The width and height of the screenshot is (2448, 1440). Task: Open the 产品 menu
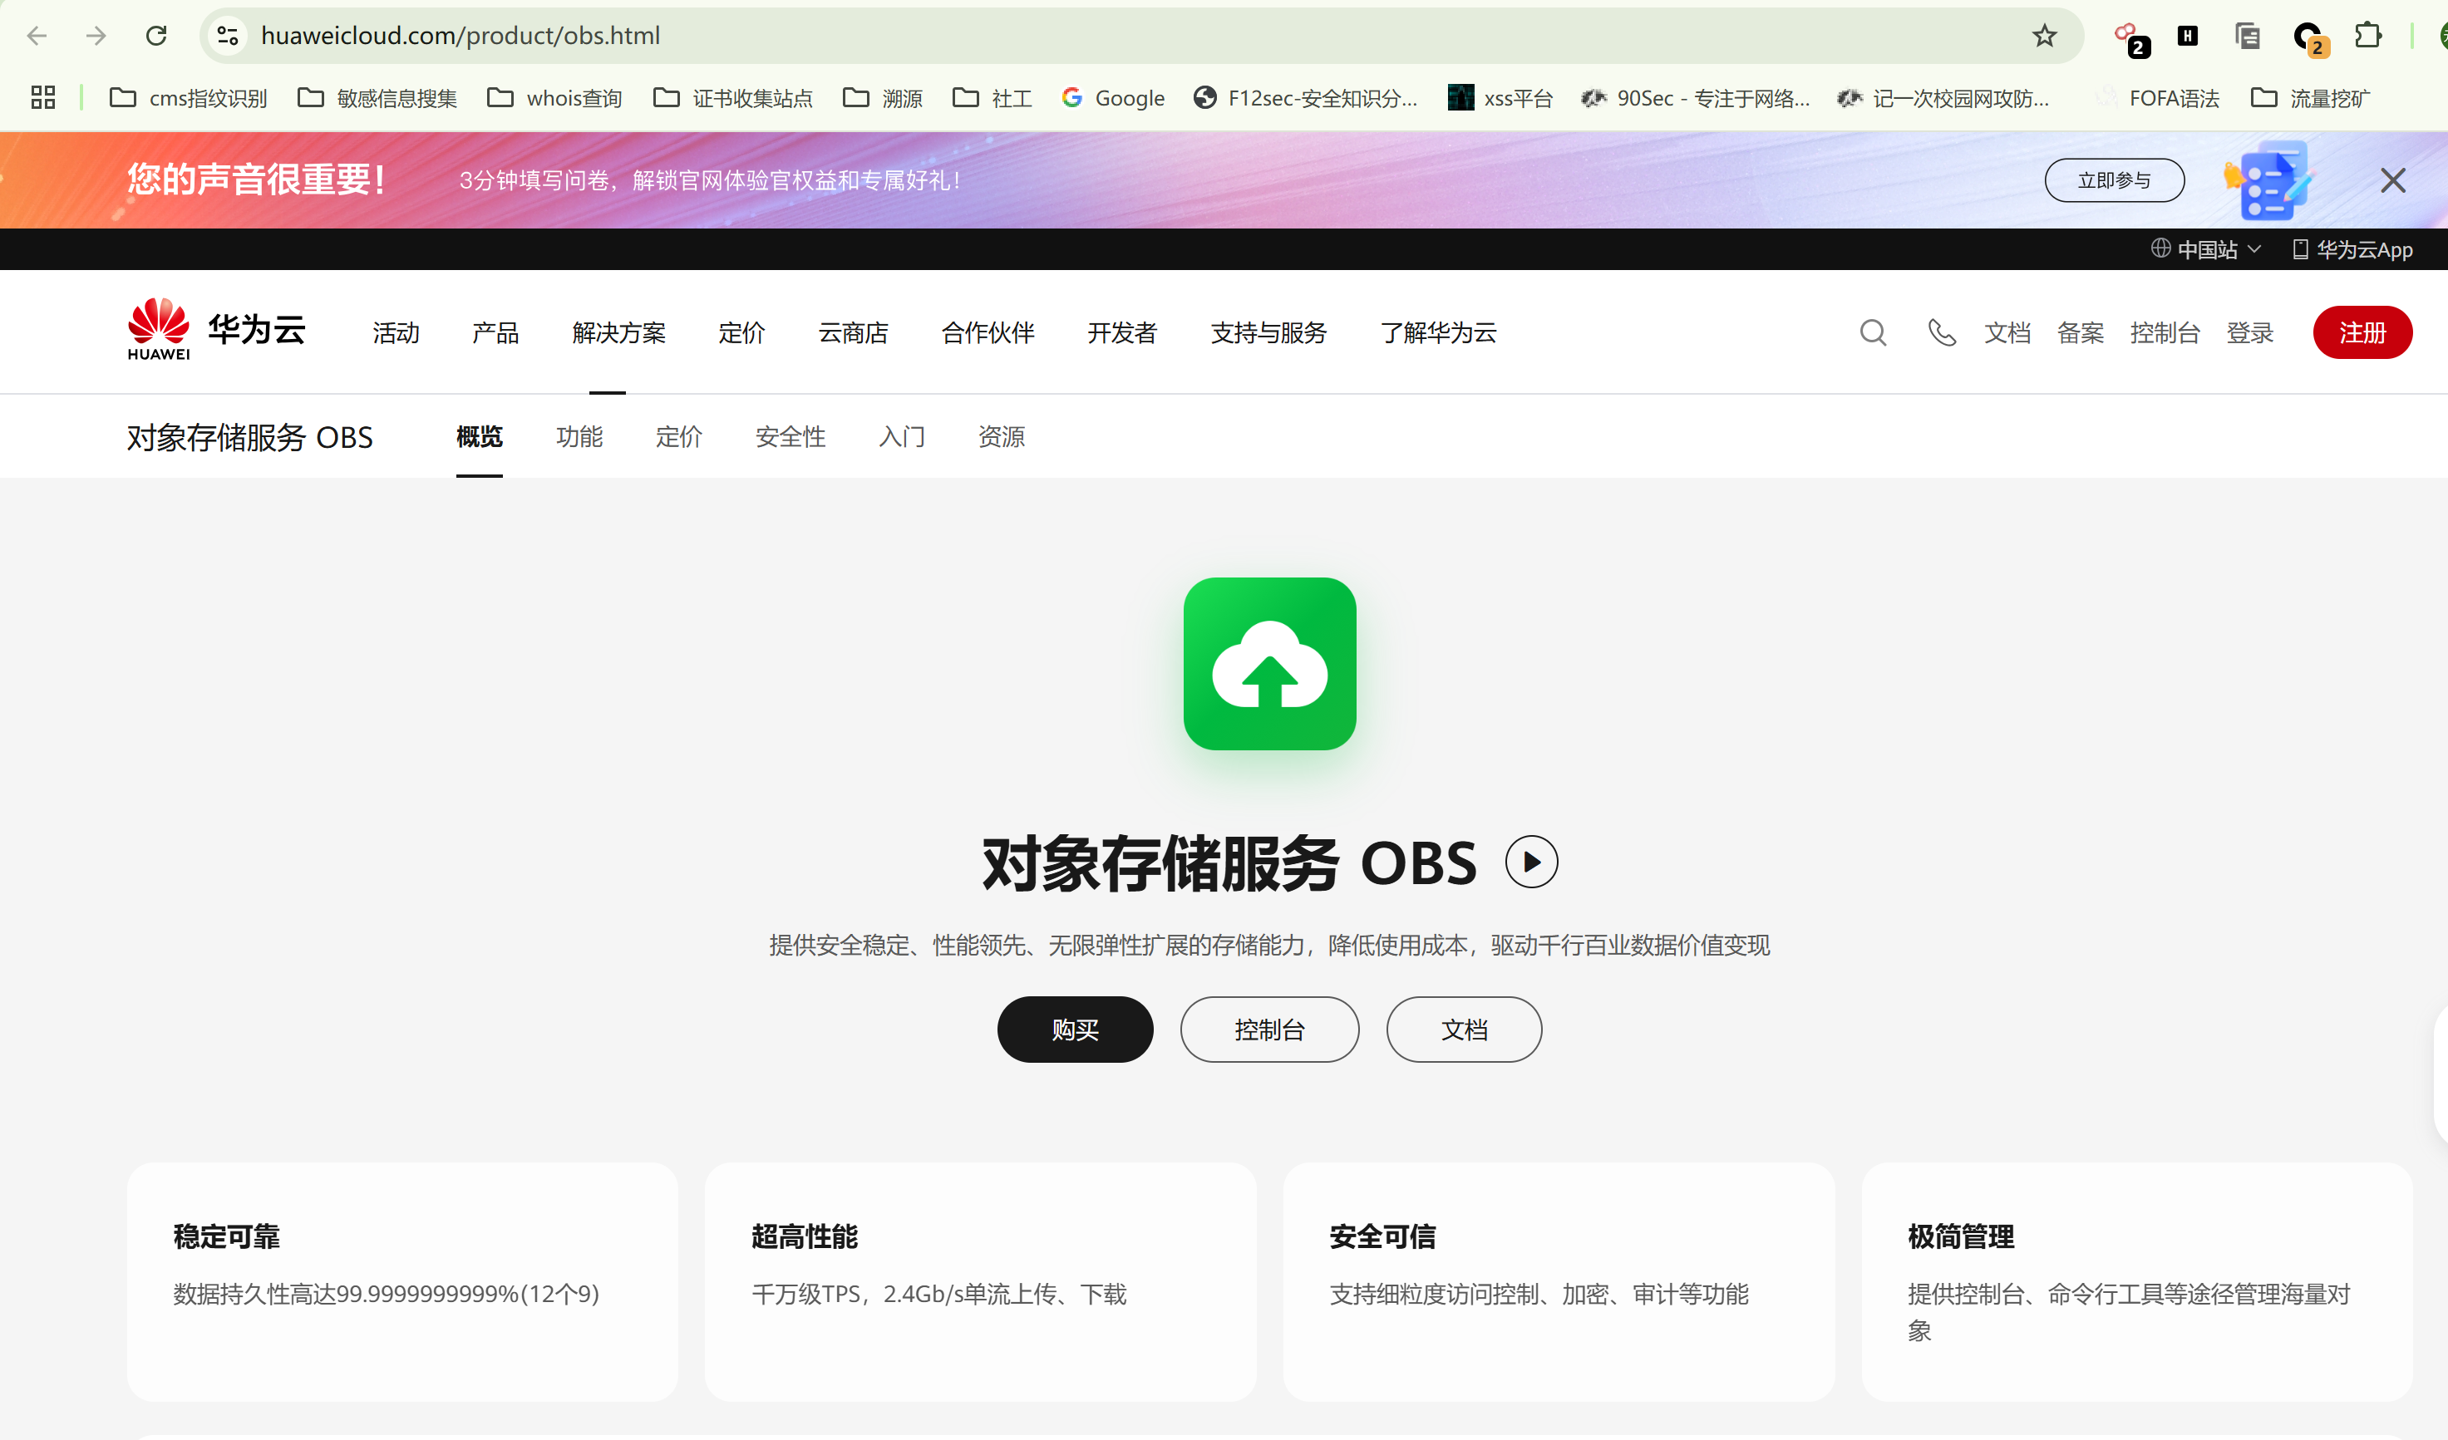495,333
